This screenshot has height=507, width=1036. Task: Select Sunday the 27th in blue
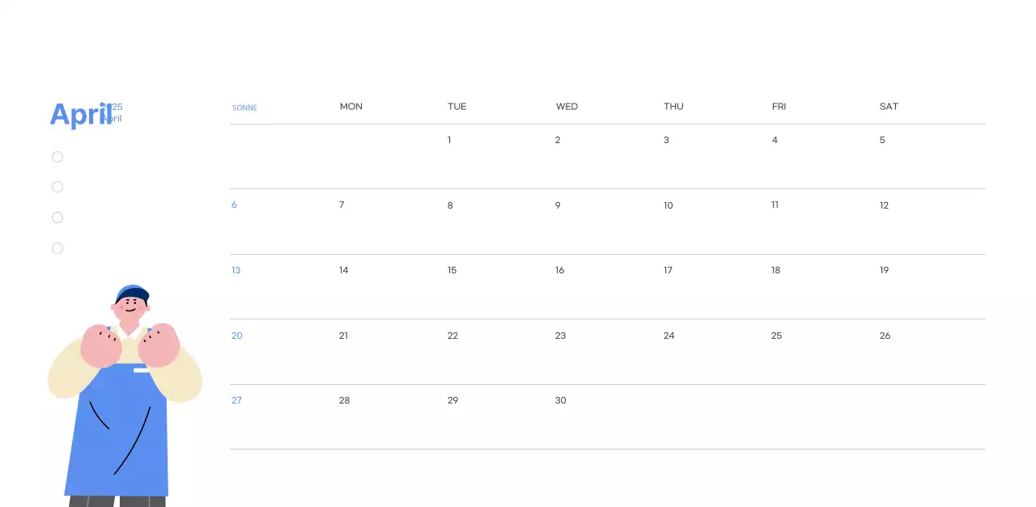pyautogui.click(x=236, y=400)
